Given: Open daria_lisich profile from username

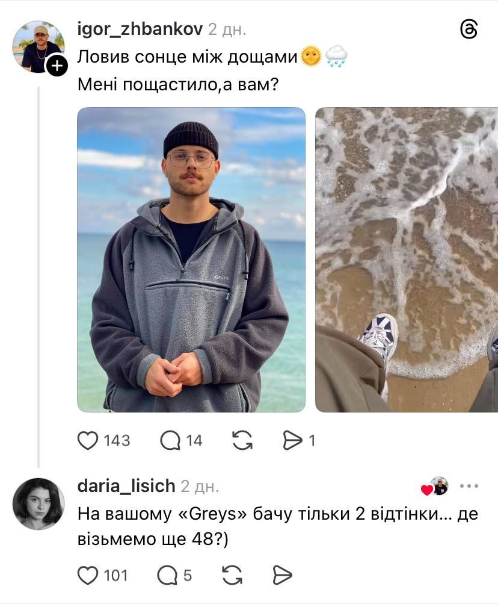Looking at the screenshot, I should 126,486.
